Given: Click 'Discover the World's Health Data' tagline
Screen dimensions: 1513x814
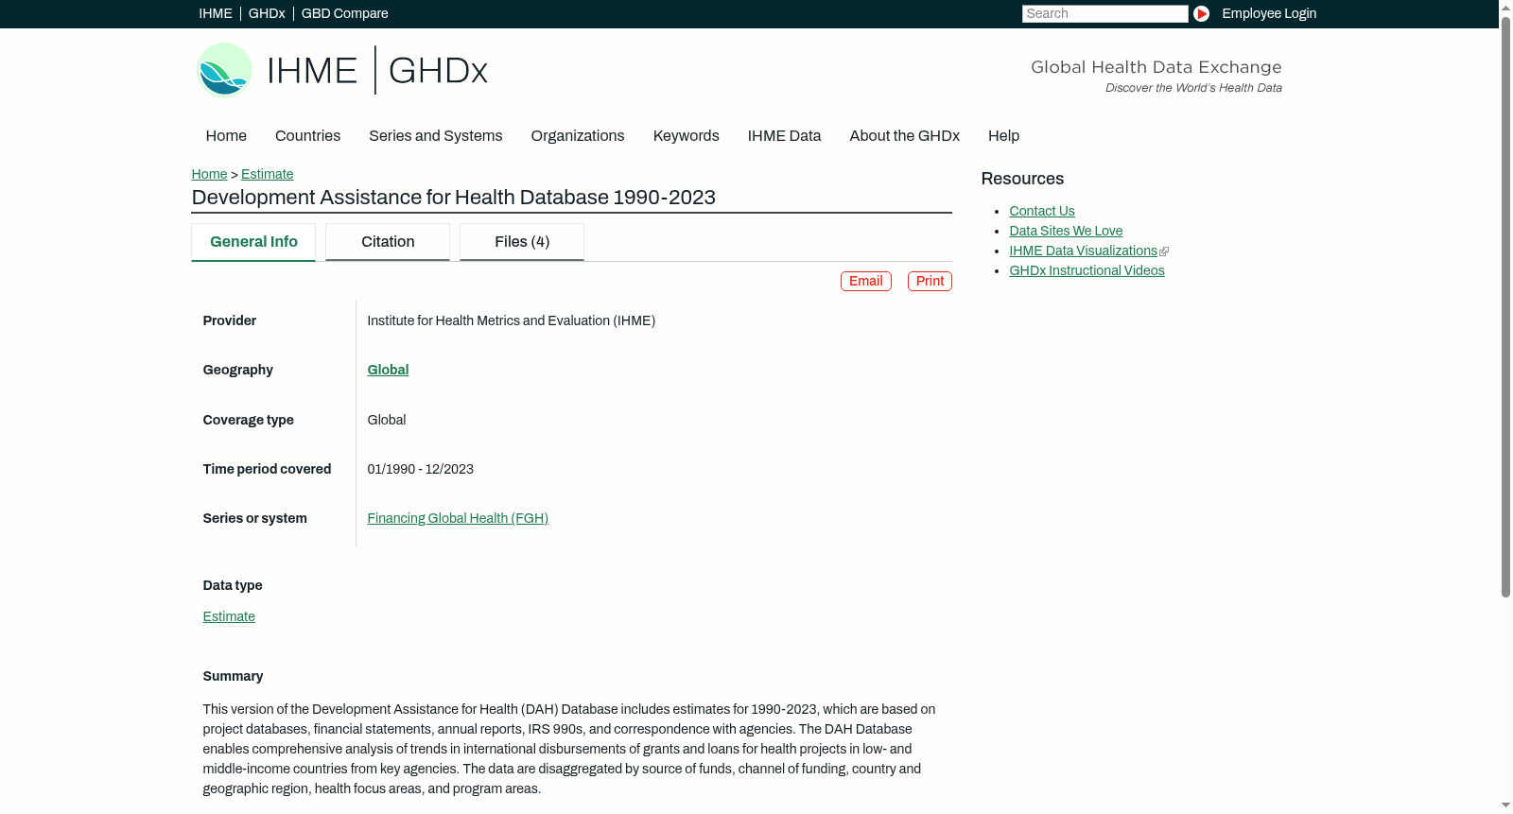Looking at the screenshot, I should coord(1193,88).
